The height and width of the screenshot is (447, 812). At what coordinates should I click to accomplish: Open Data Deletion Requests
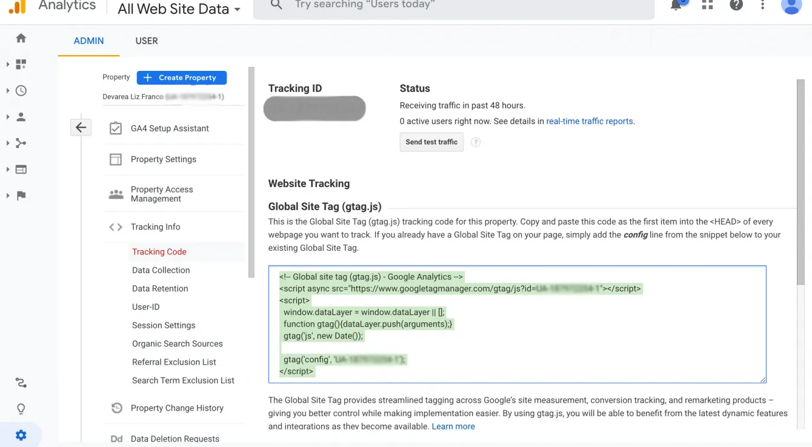(x=175, y=439)
